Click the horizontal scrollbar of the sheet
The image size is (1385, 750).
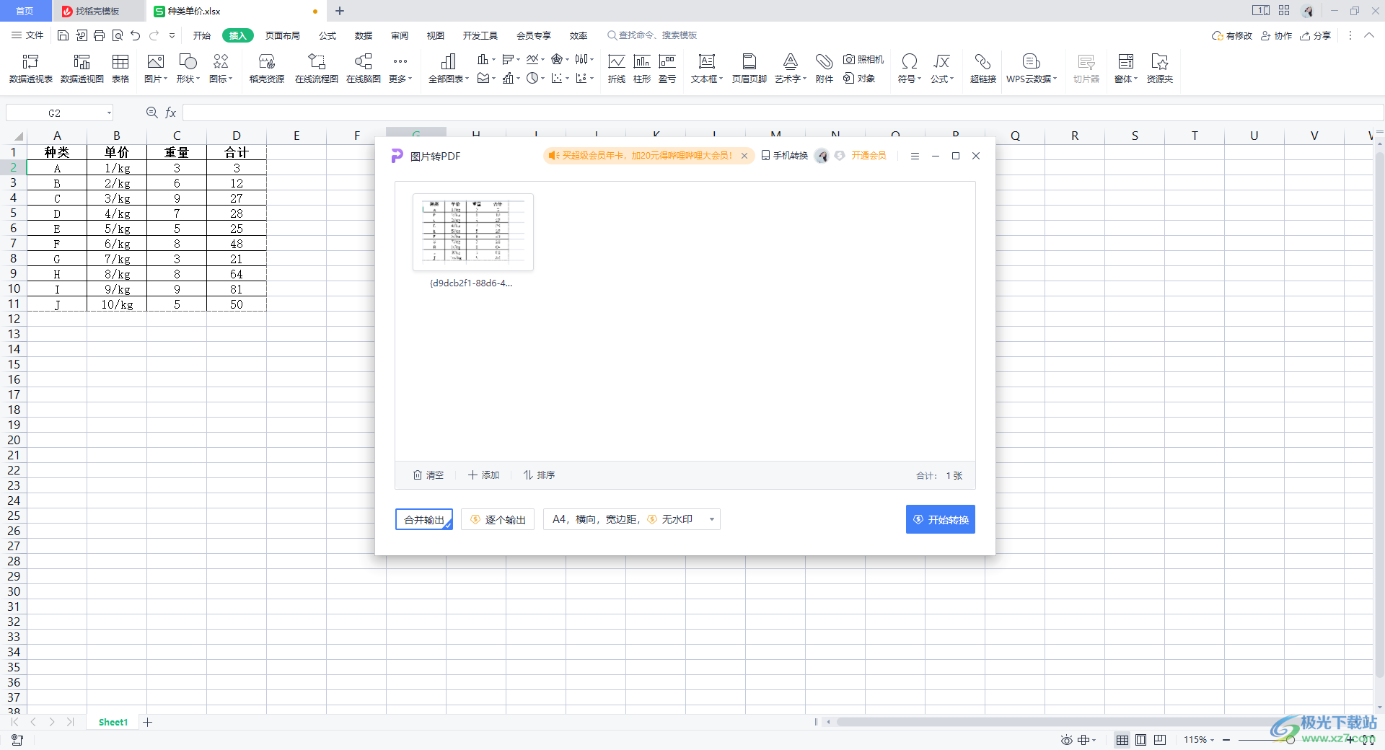coord(1068,722)
